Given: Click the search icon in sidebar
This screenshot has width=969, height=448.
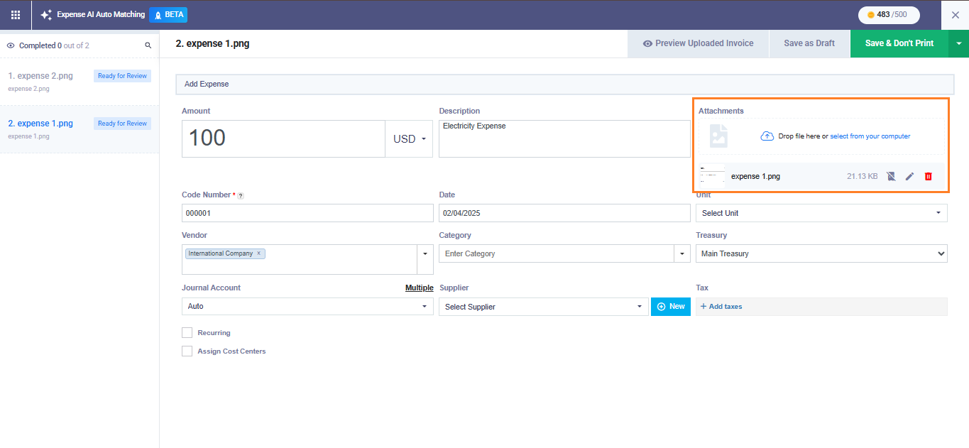Looking at the screenshot, I should tap(148, 45).
